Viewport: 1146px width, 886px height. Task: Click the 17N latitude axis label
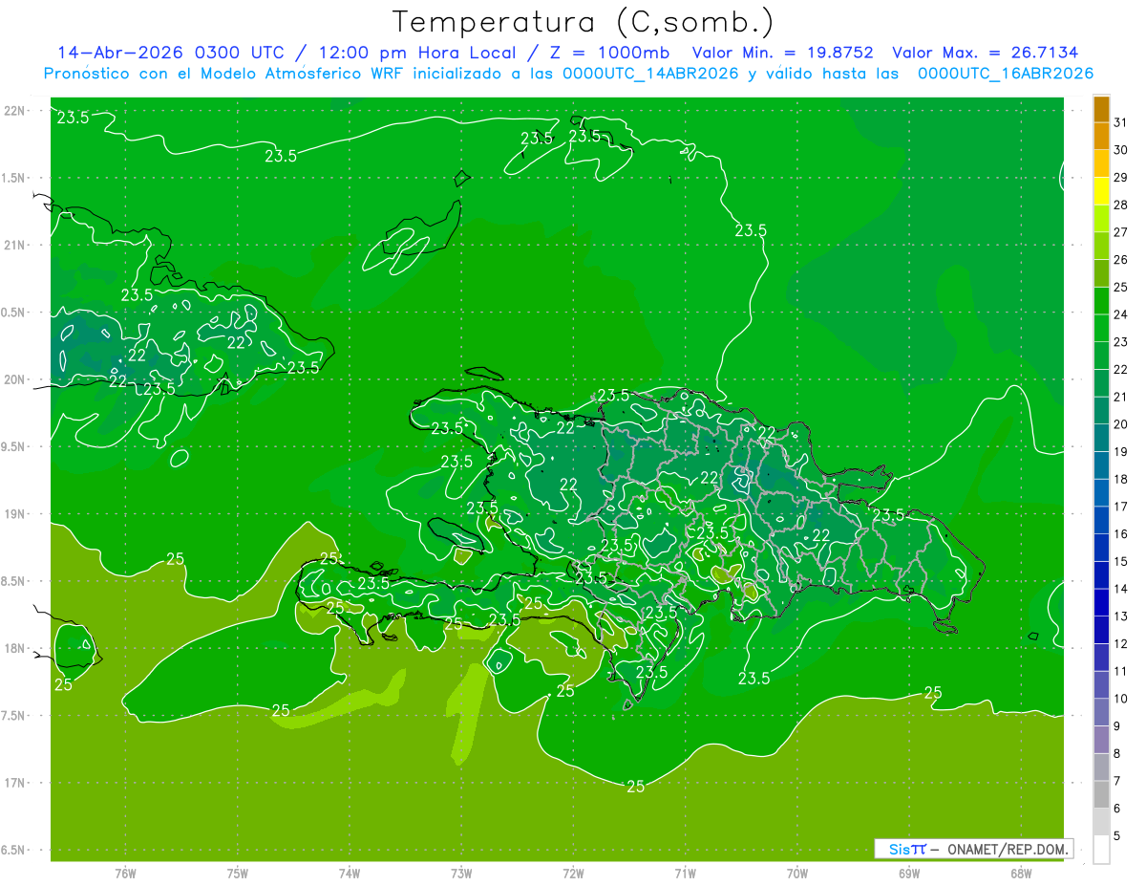pos(14,783)
